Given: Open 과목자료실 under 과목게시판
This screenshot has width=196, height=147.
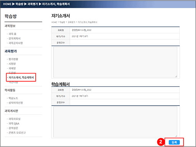Looking at the screenshot, I should pos(14,119).
